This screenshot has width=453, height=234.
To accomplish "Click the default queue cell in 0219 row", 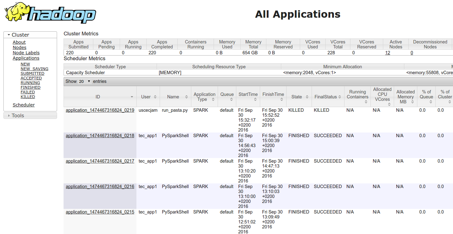I will pyautogui.click(x=227, y=110).
